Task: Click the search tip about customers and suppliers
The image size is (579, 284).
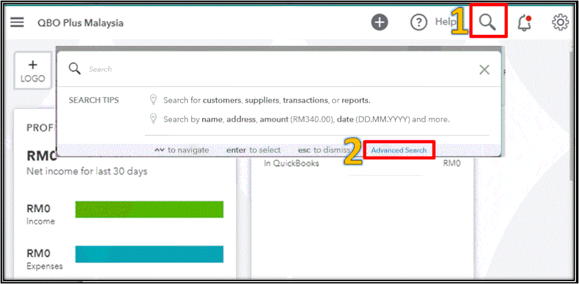Action: pyautogui.click(x=267, y=100)
